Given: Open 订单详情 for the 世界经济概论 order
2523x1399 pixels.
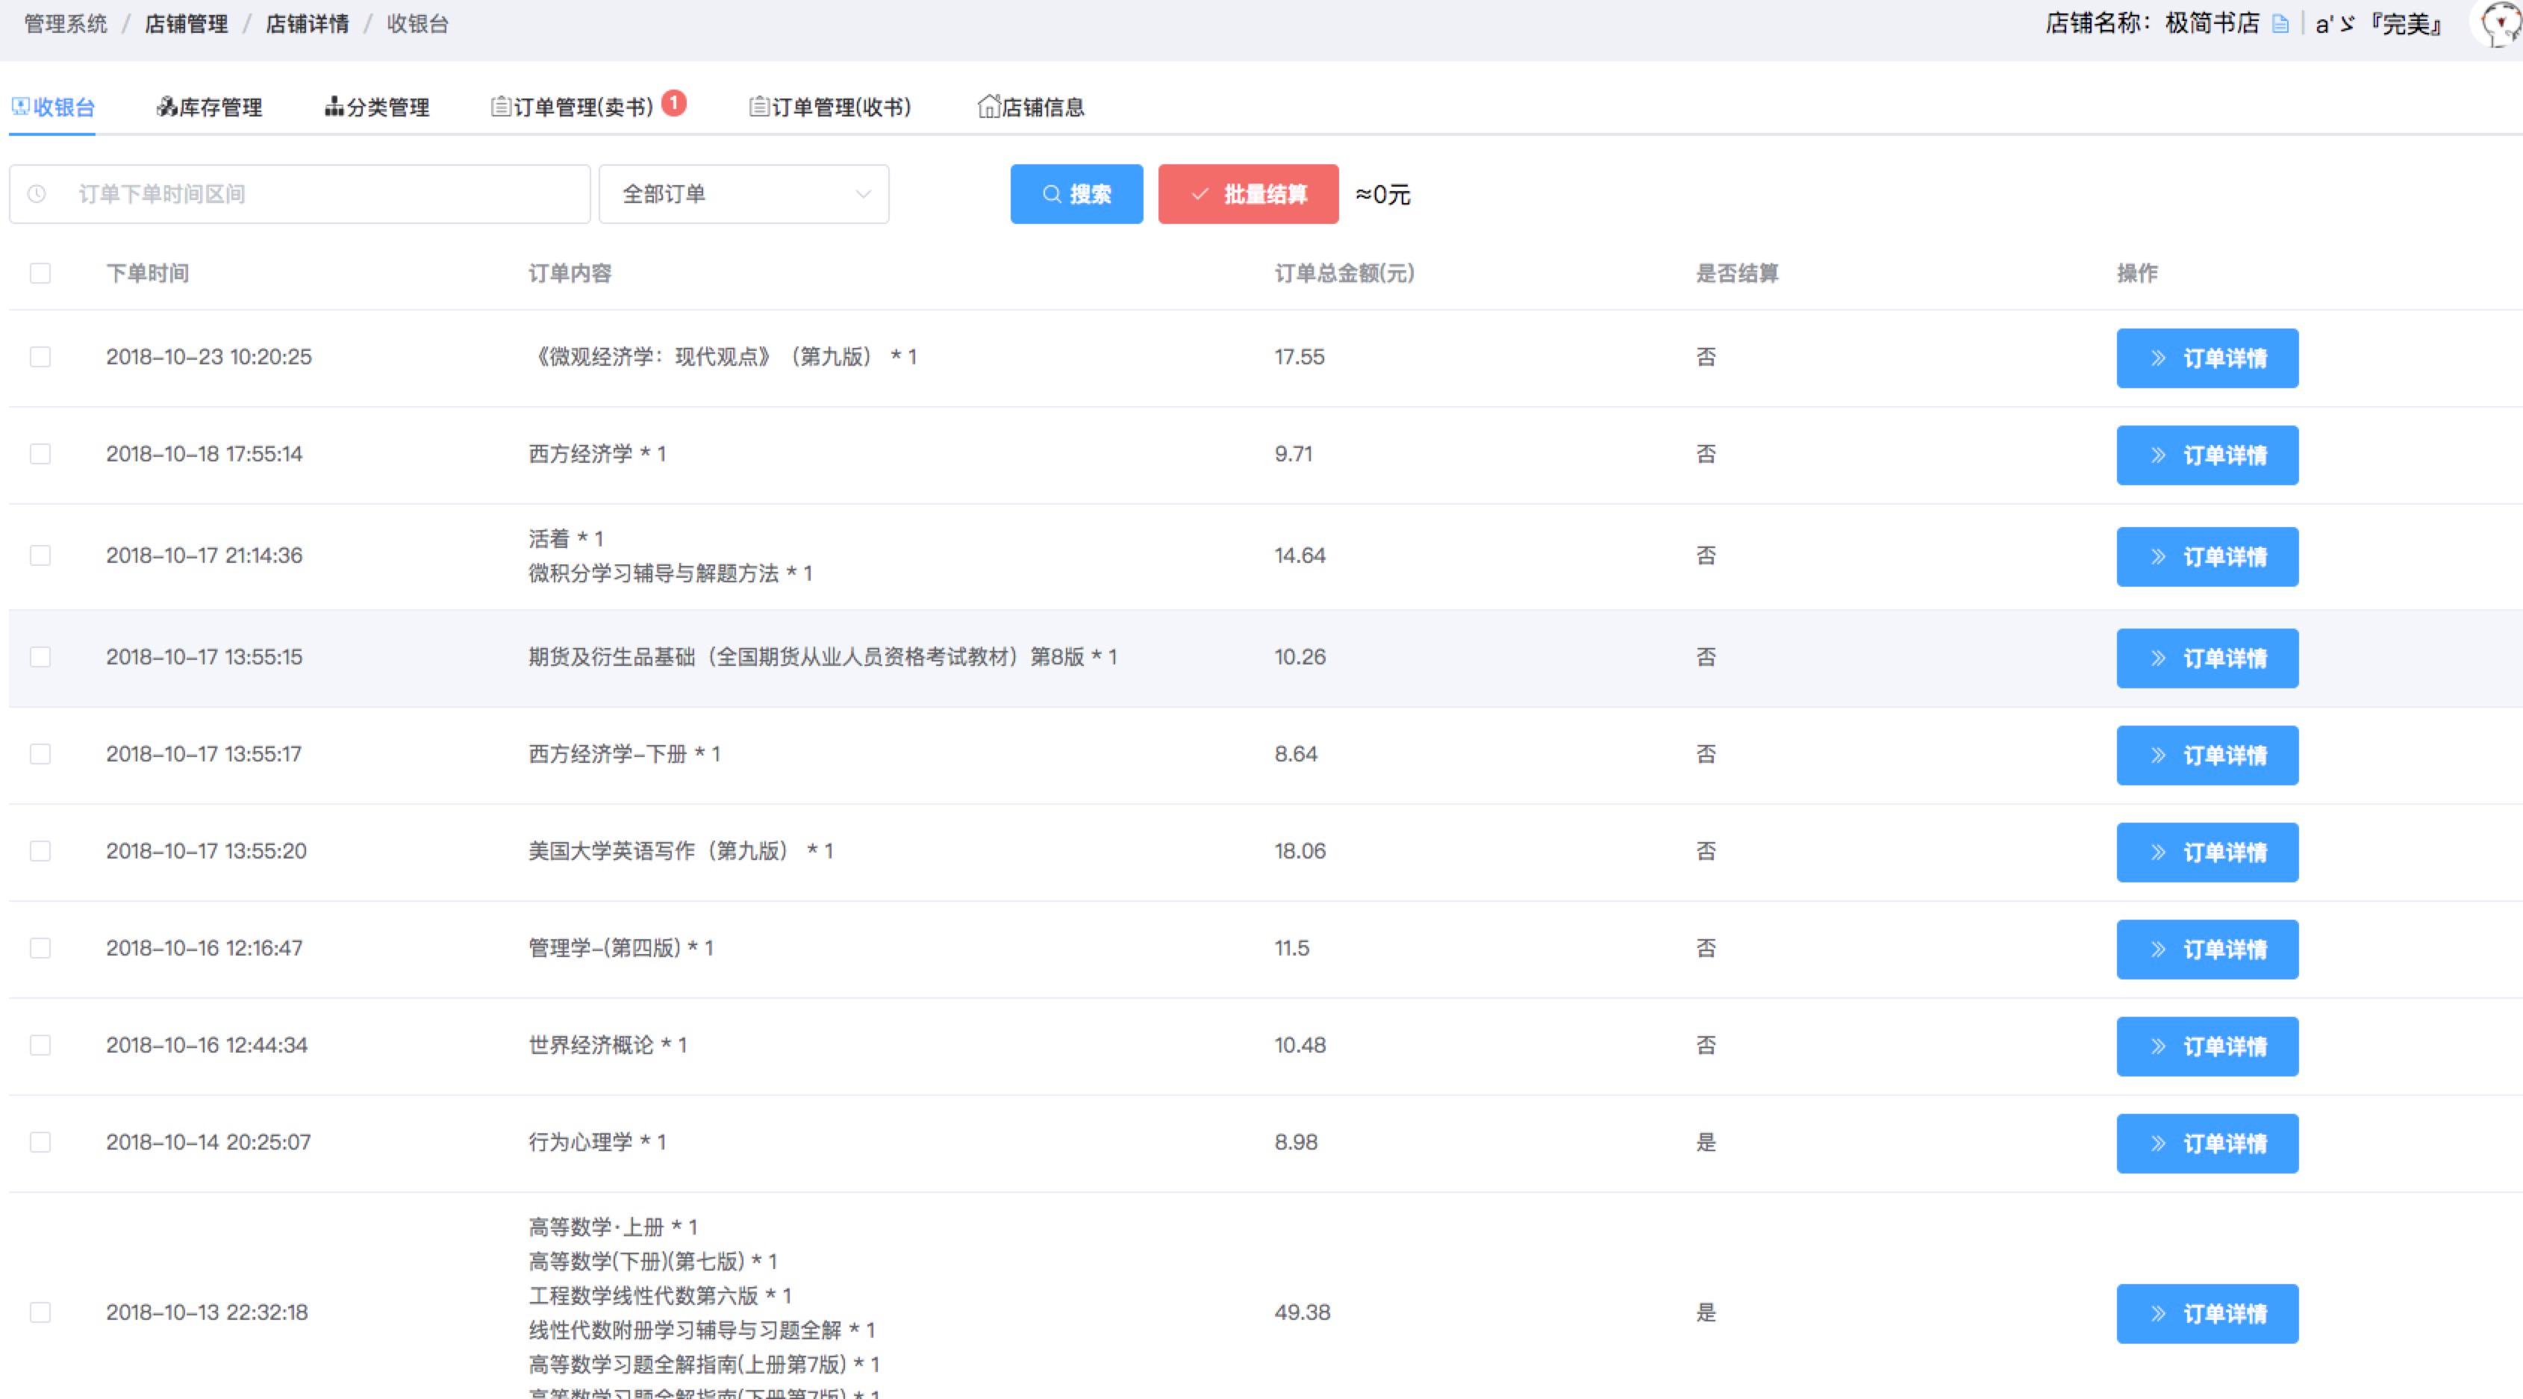Looking at the screenshot, I should click(x=2207, y=1045).
